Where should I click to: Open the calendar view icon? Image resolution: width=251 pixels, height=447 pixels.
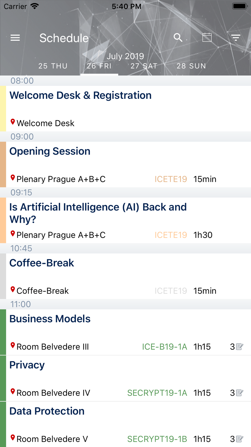coord(207,37)
